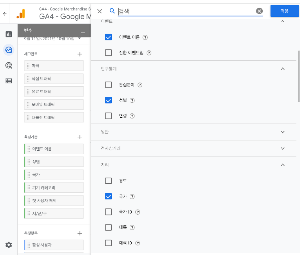Click the dimension list scrollbar
Screen dimensions: 304x256
[299, 76]
